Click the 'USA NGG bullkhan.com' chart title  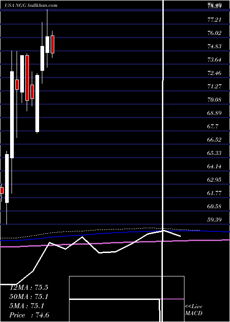click(31, 6)
